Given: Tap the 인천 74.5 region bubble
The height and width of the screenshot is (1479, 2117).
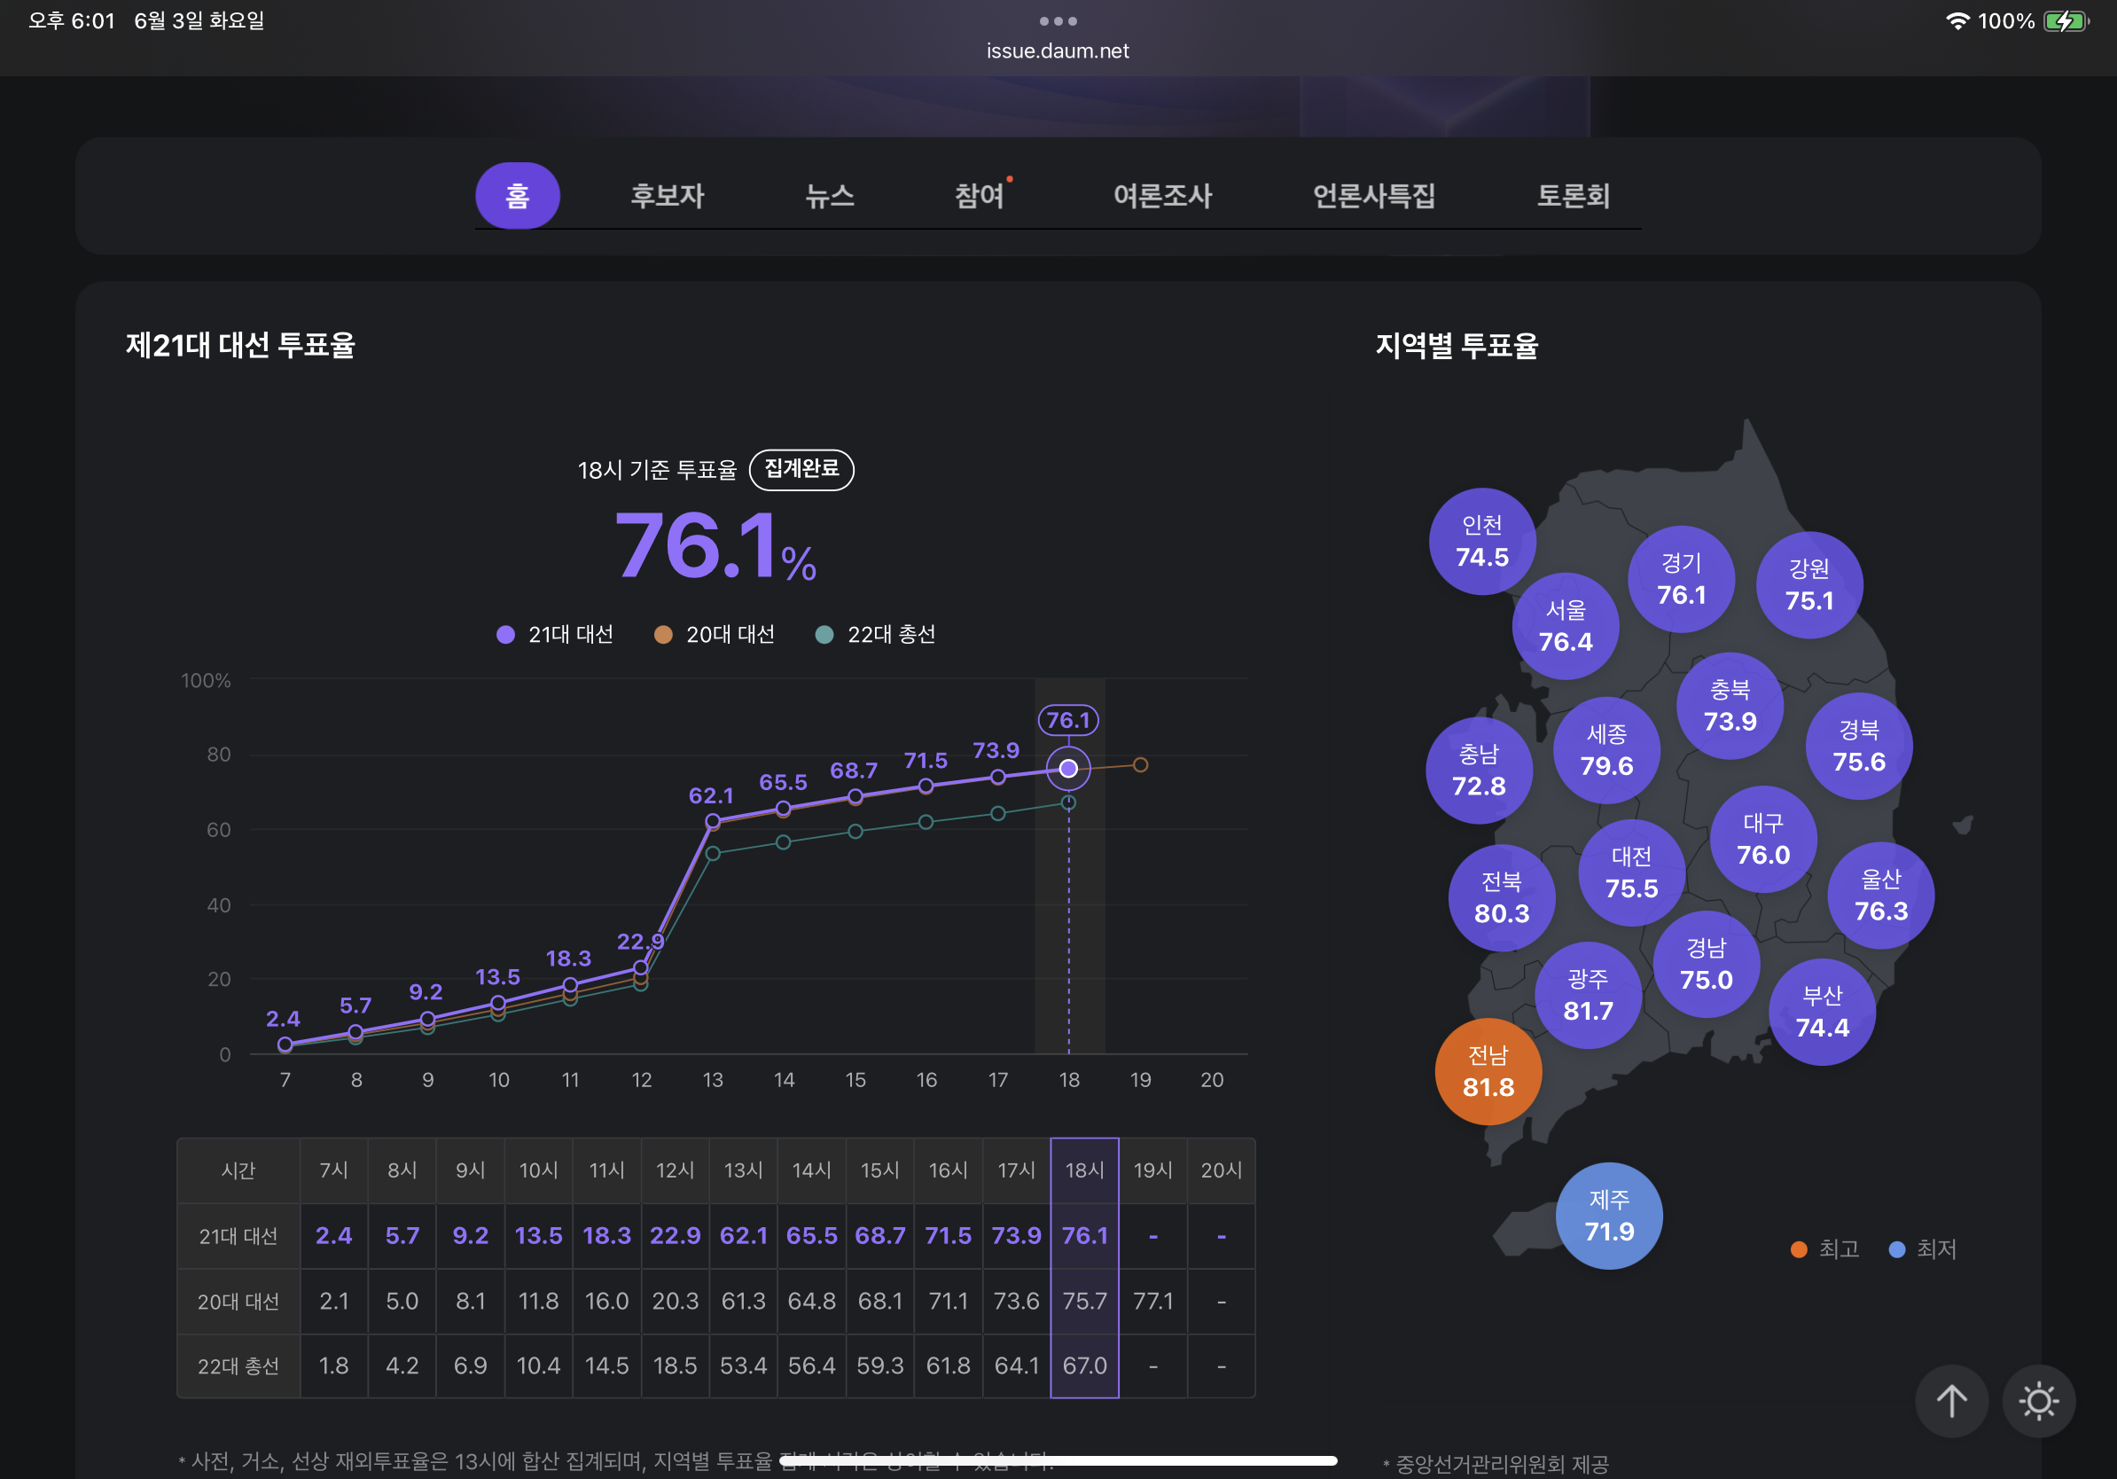Looking at the screenshot, I should tap(1481, 541).
